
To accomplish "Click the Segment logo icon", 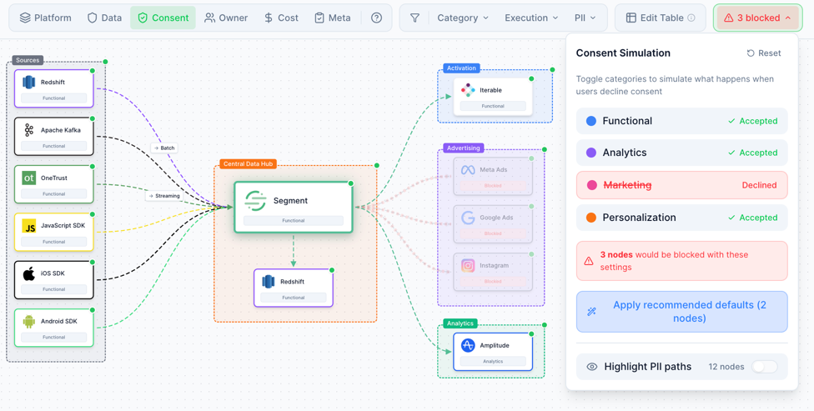I will tap(255, 201).
